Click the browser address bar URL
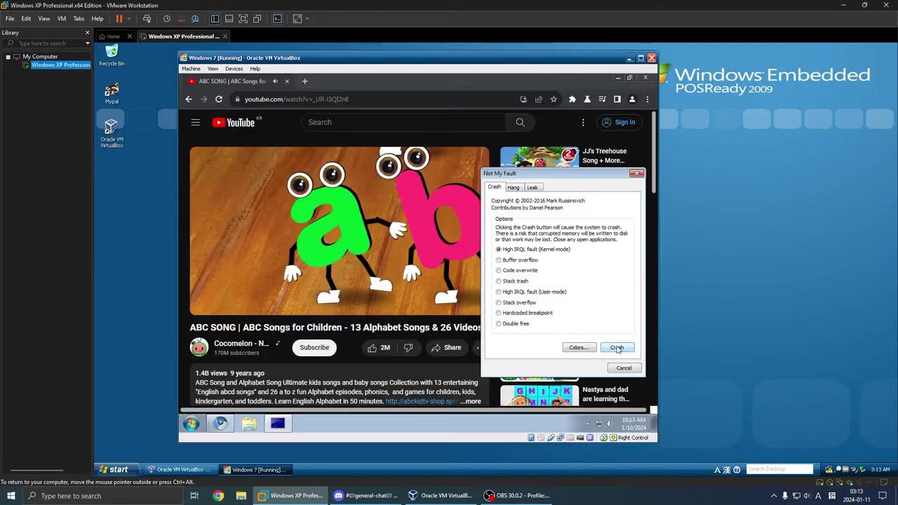898x505 pixels. tap(297, 100)
